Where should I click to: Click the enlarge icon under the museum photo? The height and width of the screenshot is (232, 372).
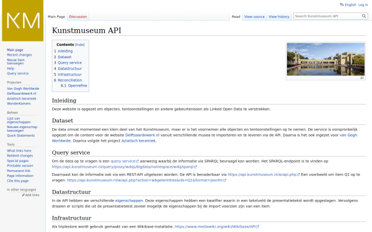[362, 78]
